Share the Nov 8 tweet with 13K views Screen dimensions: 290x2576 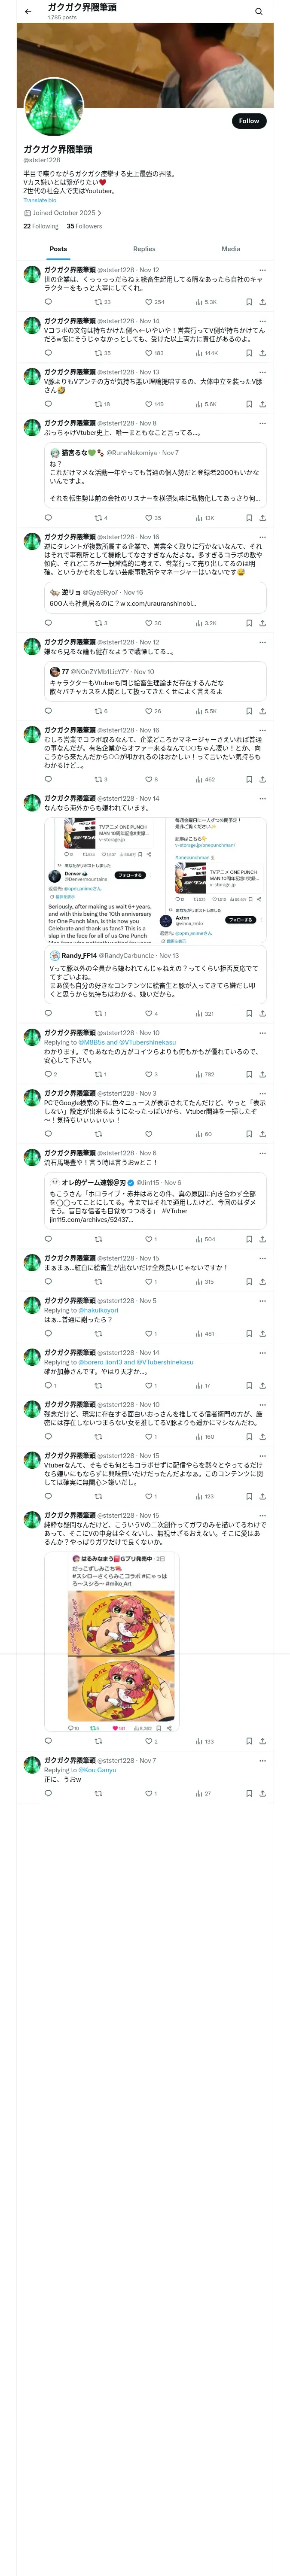click(262, 518)
